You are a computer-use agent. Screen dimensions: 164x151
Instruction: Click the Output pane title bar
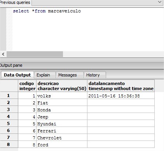(x=82, y=65)
